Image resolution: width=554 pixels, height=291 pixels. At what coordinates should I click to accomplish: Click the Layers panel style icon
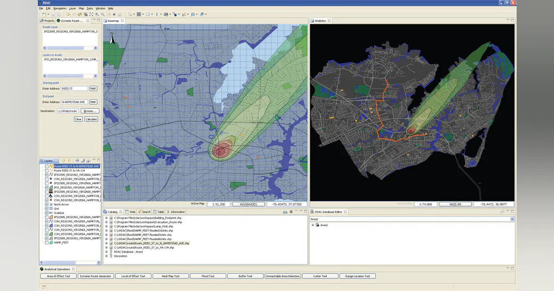[77, 161]
